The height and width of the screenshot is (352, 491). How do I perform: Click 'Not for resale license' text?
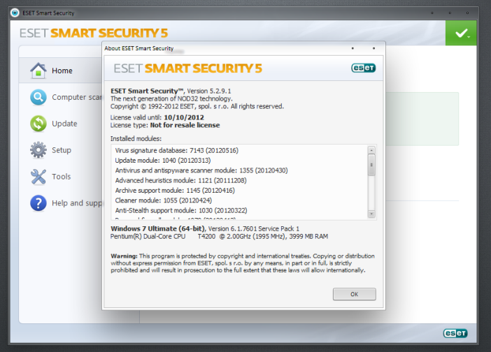pyautogui.click(x=185, y=125)
